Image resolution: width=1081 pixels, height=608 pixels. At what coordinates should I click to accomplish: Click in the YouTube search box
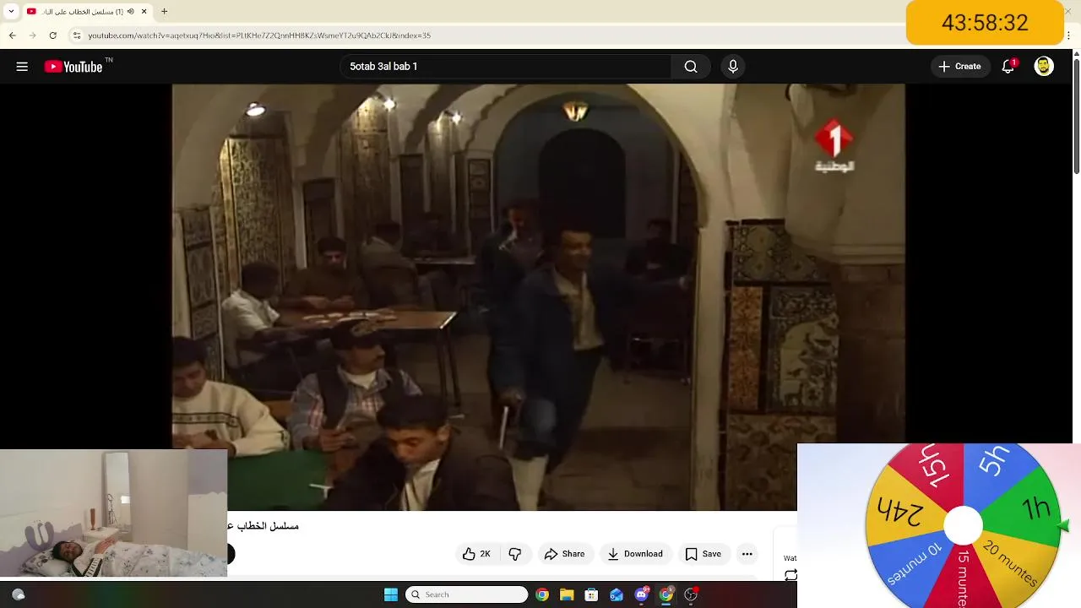(x=507, y=67)
